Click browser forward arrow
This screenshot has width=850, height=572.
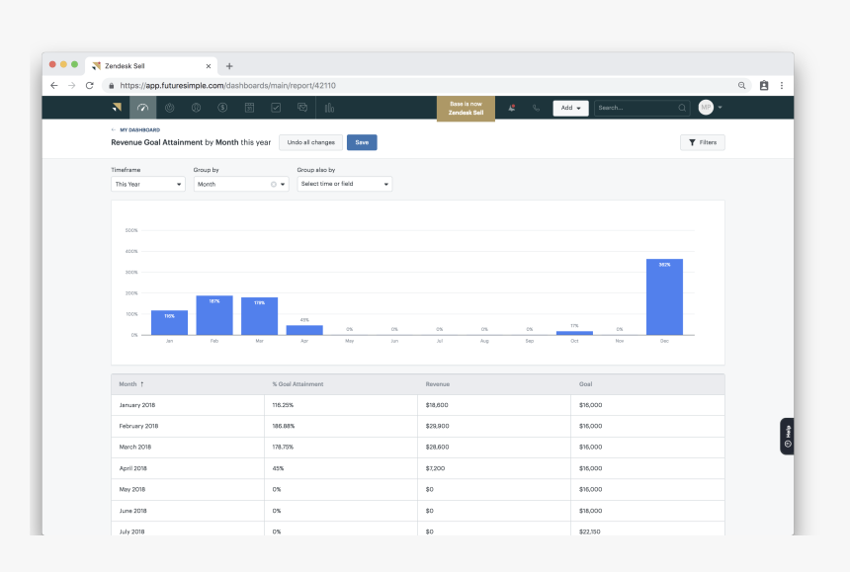click(x=71, y=86)
